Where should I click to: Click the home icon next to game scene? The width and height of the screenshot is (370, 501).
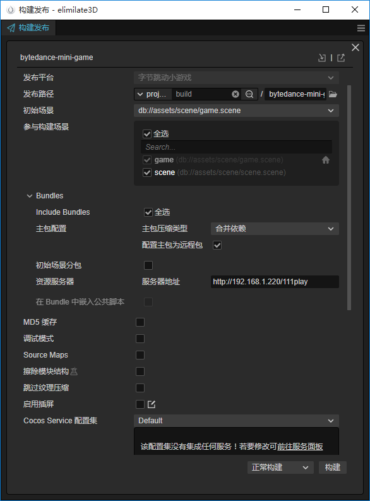pos(326,160)
